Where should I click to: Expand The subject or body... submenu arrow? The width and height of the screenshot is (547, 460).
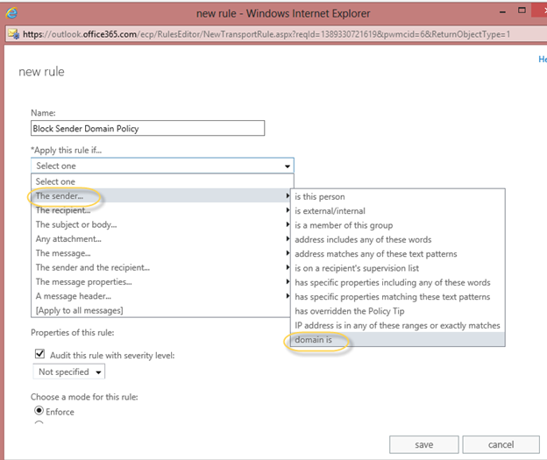288,224
